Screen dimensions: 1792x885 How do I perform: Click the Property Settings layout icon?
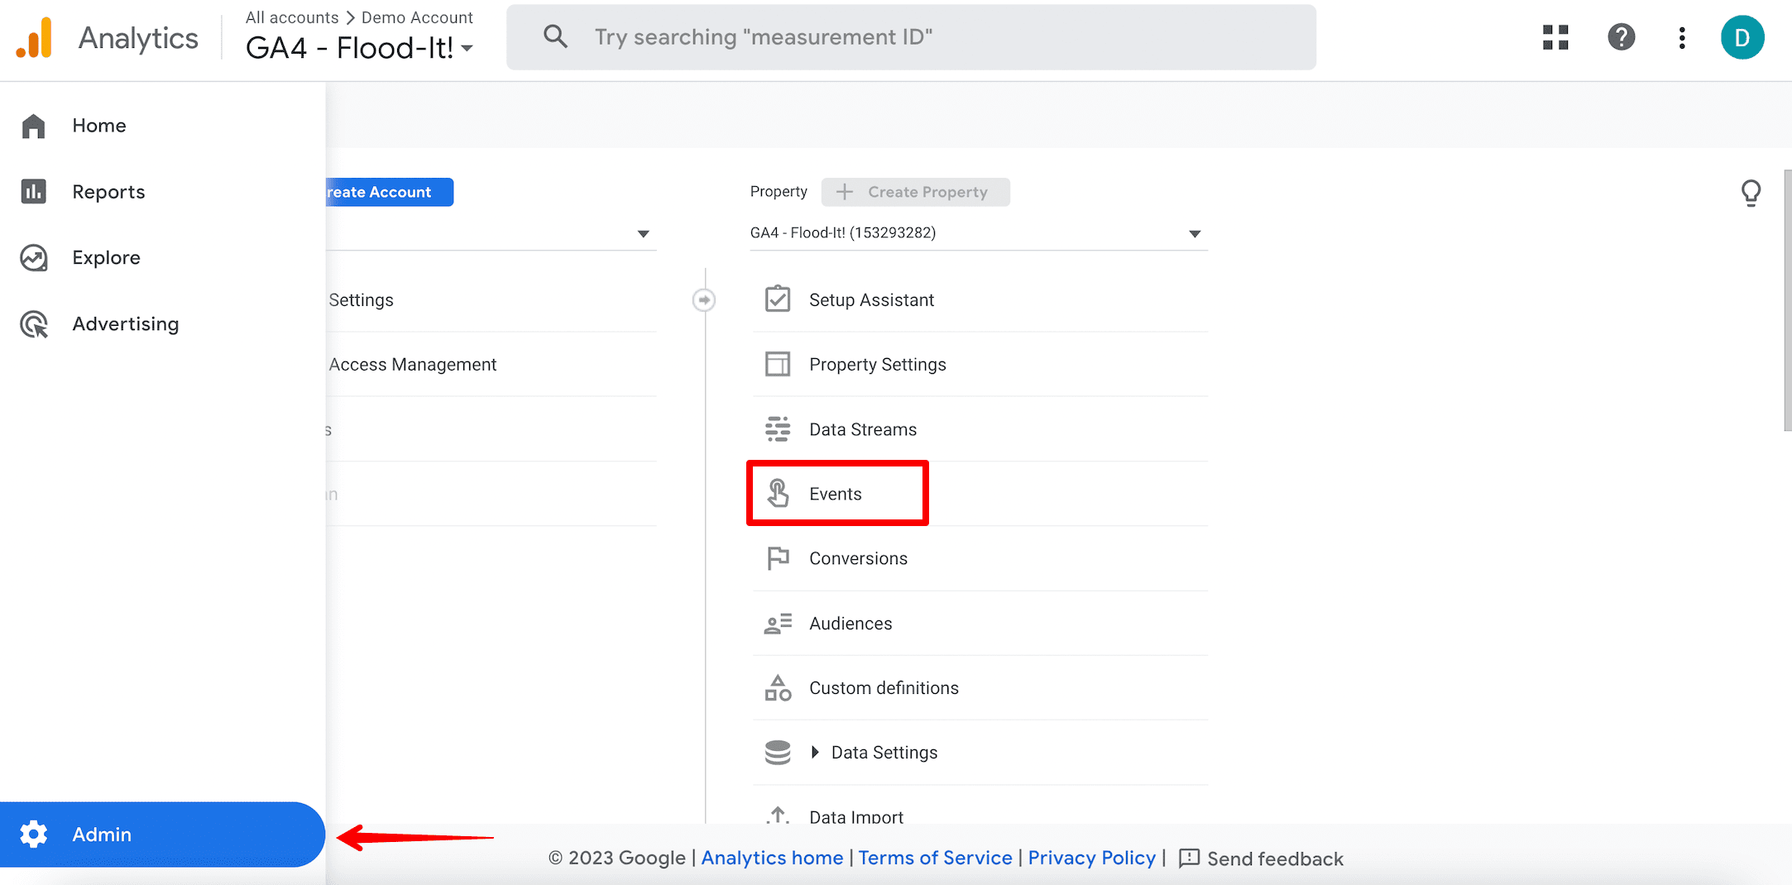[778, 364]
